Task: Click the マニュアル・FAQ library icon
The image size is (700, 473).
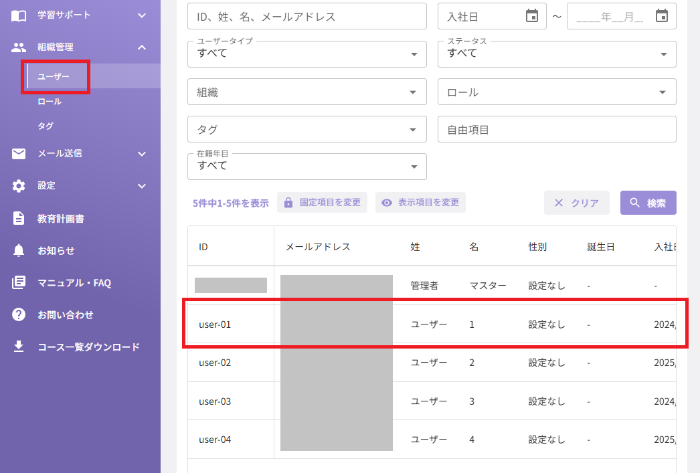Action: 18,282
